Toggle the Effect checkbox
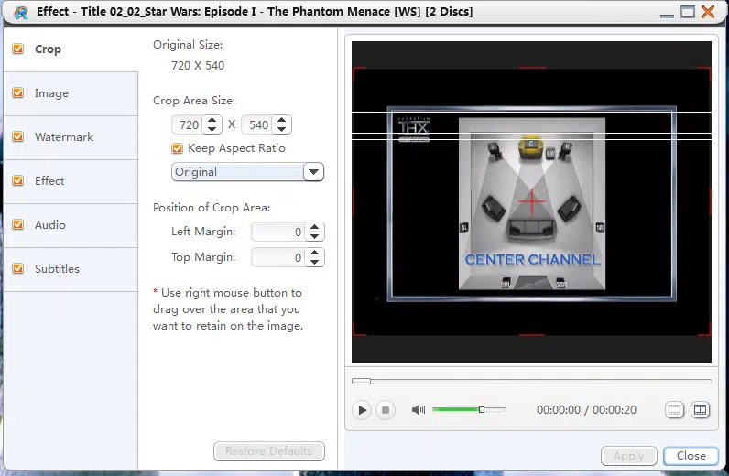 18,180
